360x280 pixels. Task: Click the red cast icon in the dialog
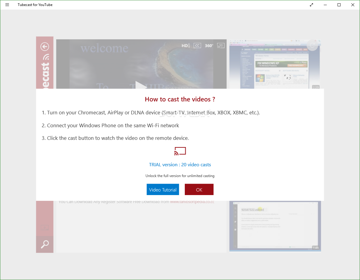tap(180, 151)
